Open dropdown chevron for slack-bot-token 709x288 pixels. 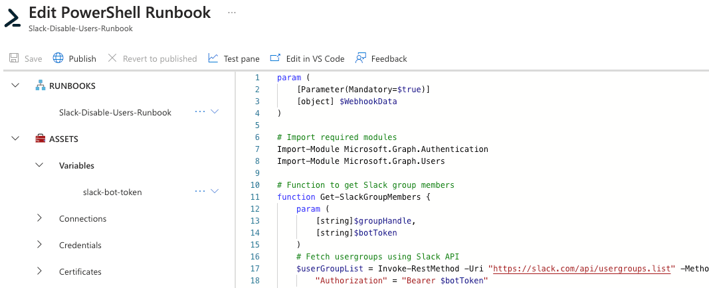click(215, 191)
